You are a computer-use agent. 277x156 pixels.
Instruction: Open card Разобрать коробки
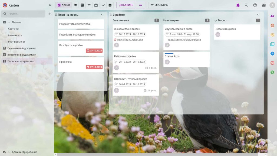pyautogui.click(x=81, y=48)
